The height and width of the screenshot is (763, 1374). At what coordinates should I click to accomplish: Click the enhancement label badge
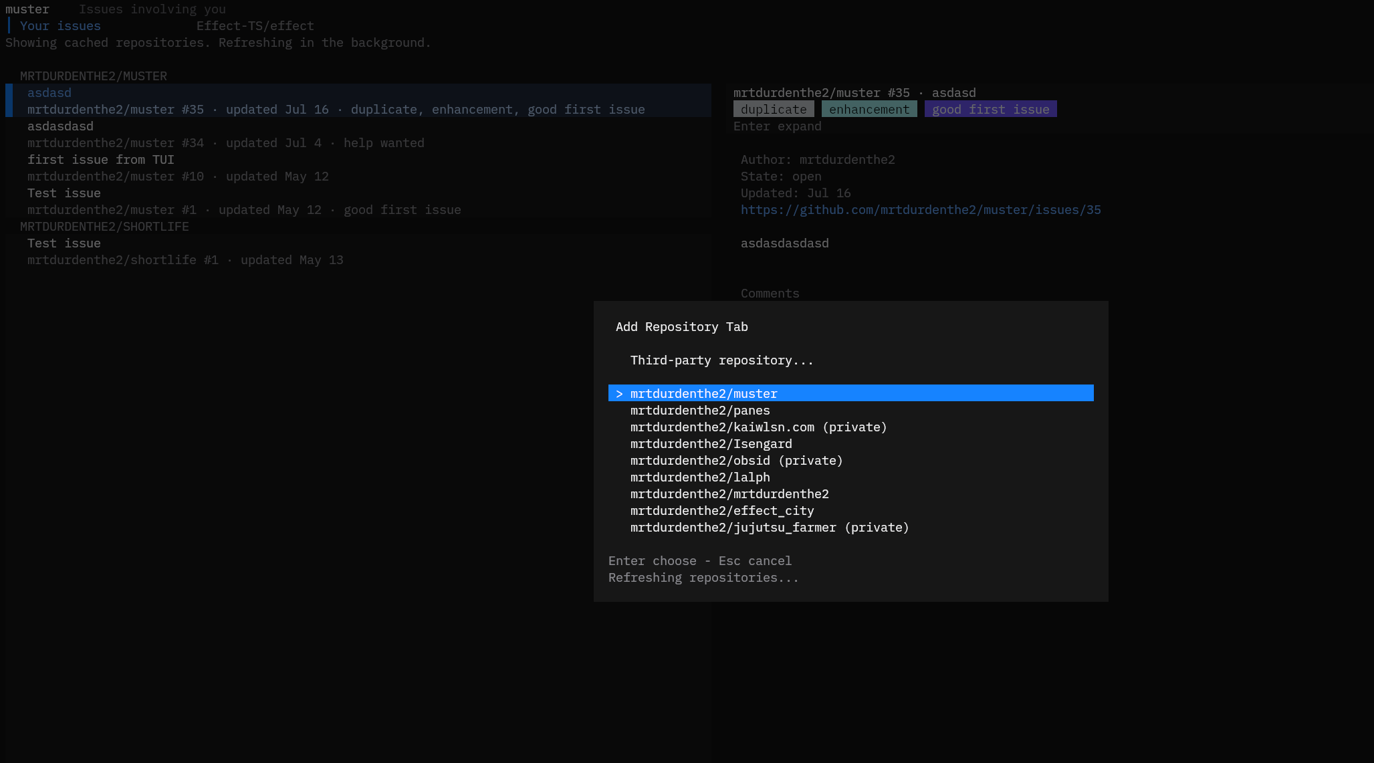pos(869,110)
